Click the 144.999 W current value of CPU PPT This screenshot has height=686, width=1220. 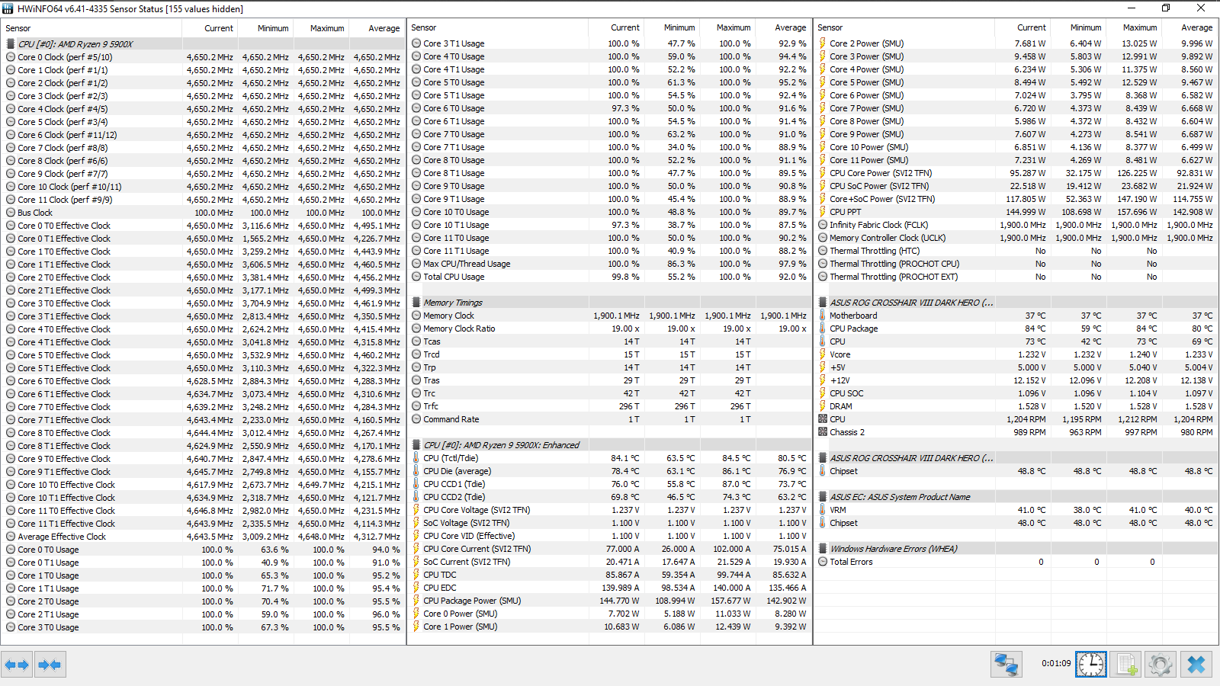[1026, 212]
